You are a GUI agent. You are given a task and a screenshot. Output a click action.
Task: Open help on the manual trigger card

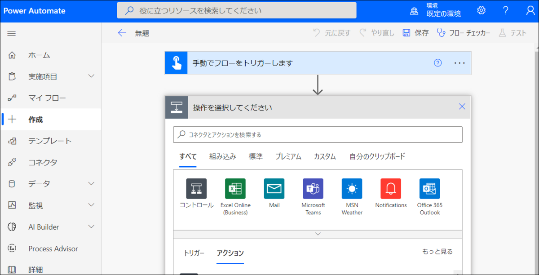(438, 63)
